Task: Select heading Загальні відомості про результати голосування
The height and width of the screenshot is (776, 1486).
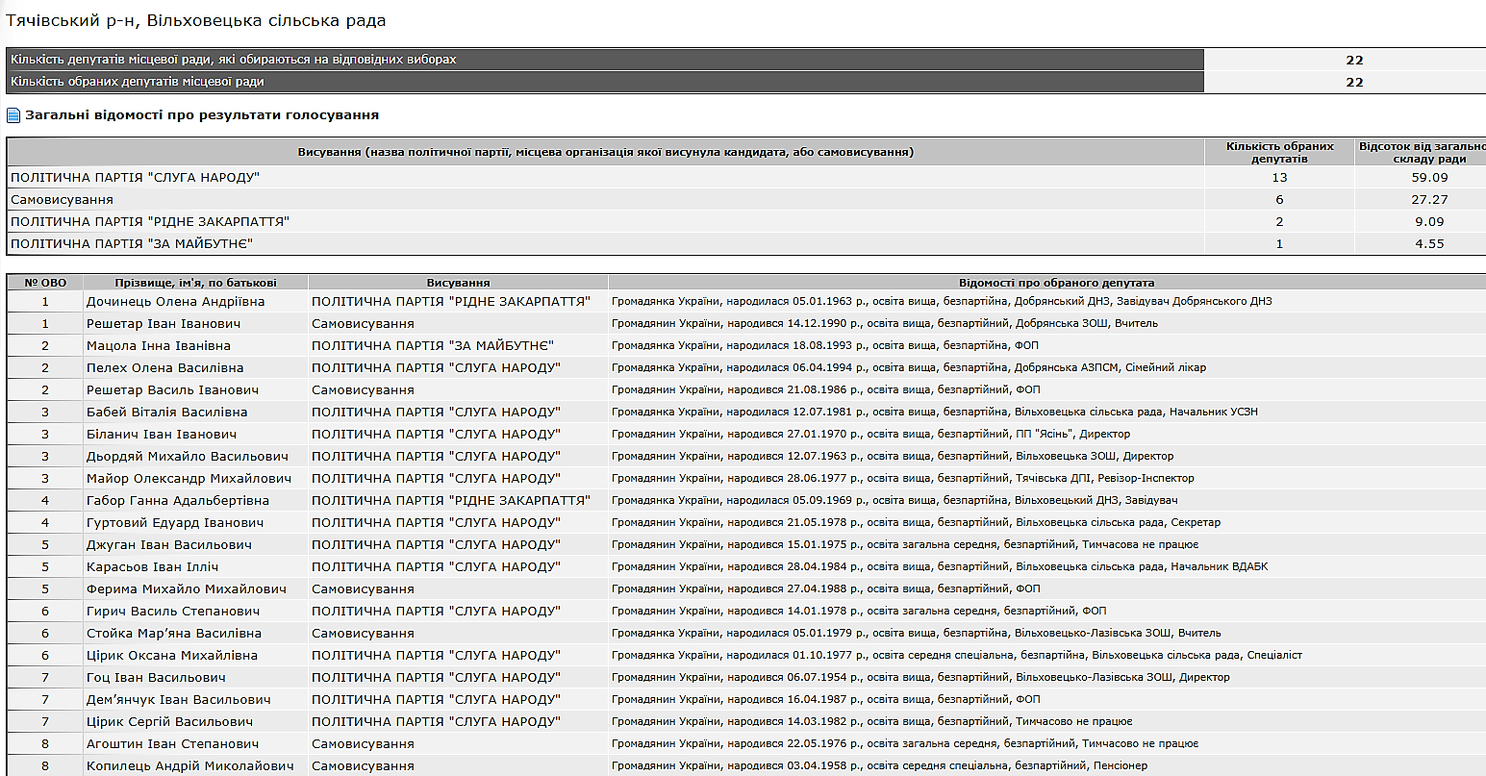Action: coord(202,115)
